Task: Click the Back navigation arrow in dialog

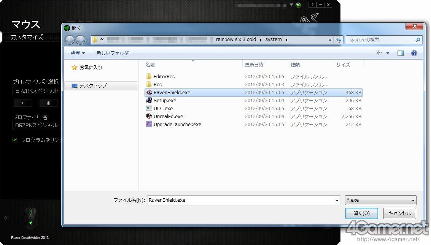Action: click(70, 40)
